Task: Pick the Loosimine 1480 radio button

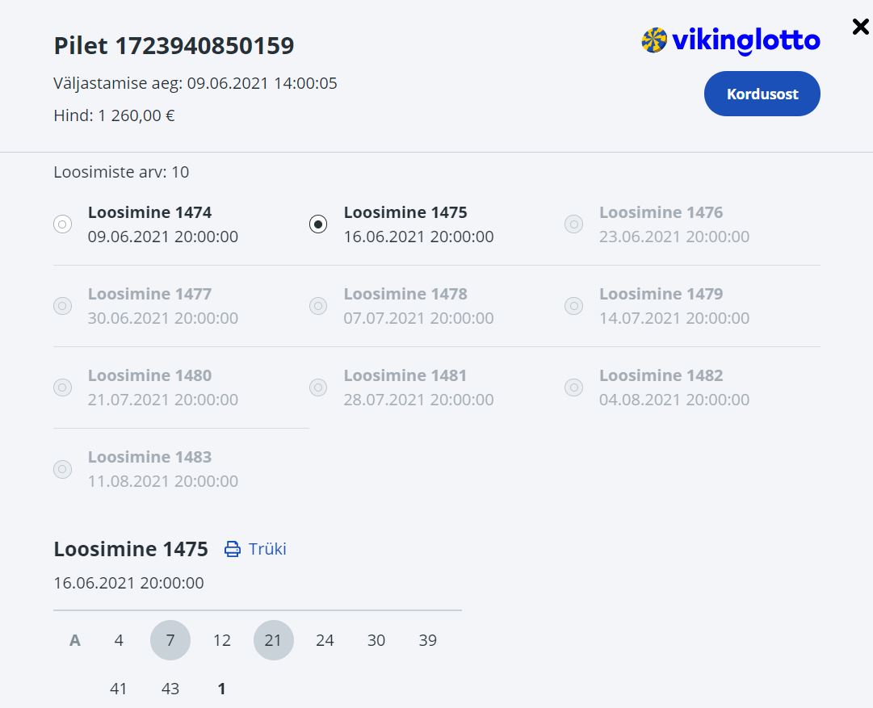Action: click(63, 388)
